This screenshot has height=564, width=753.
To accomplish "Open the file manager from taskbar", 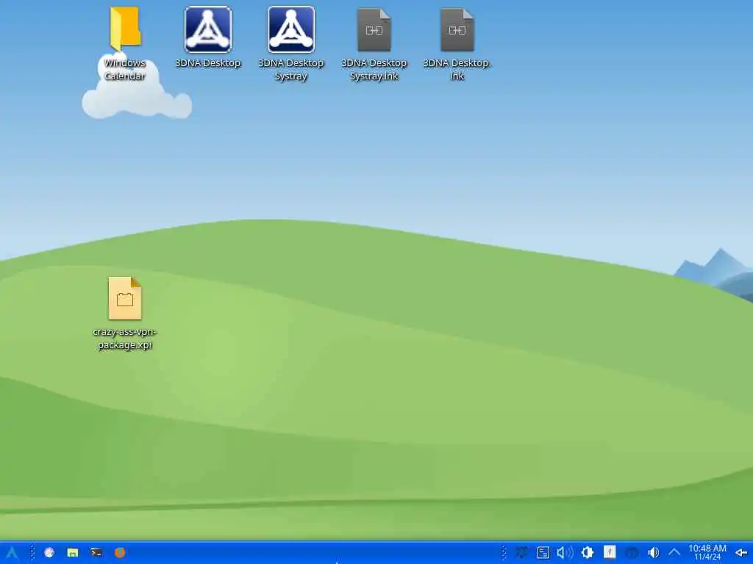I will 73,552.
